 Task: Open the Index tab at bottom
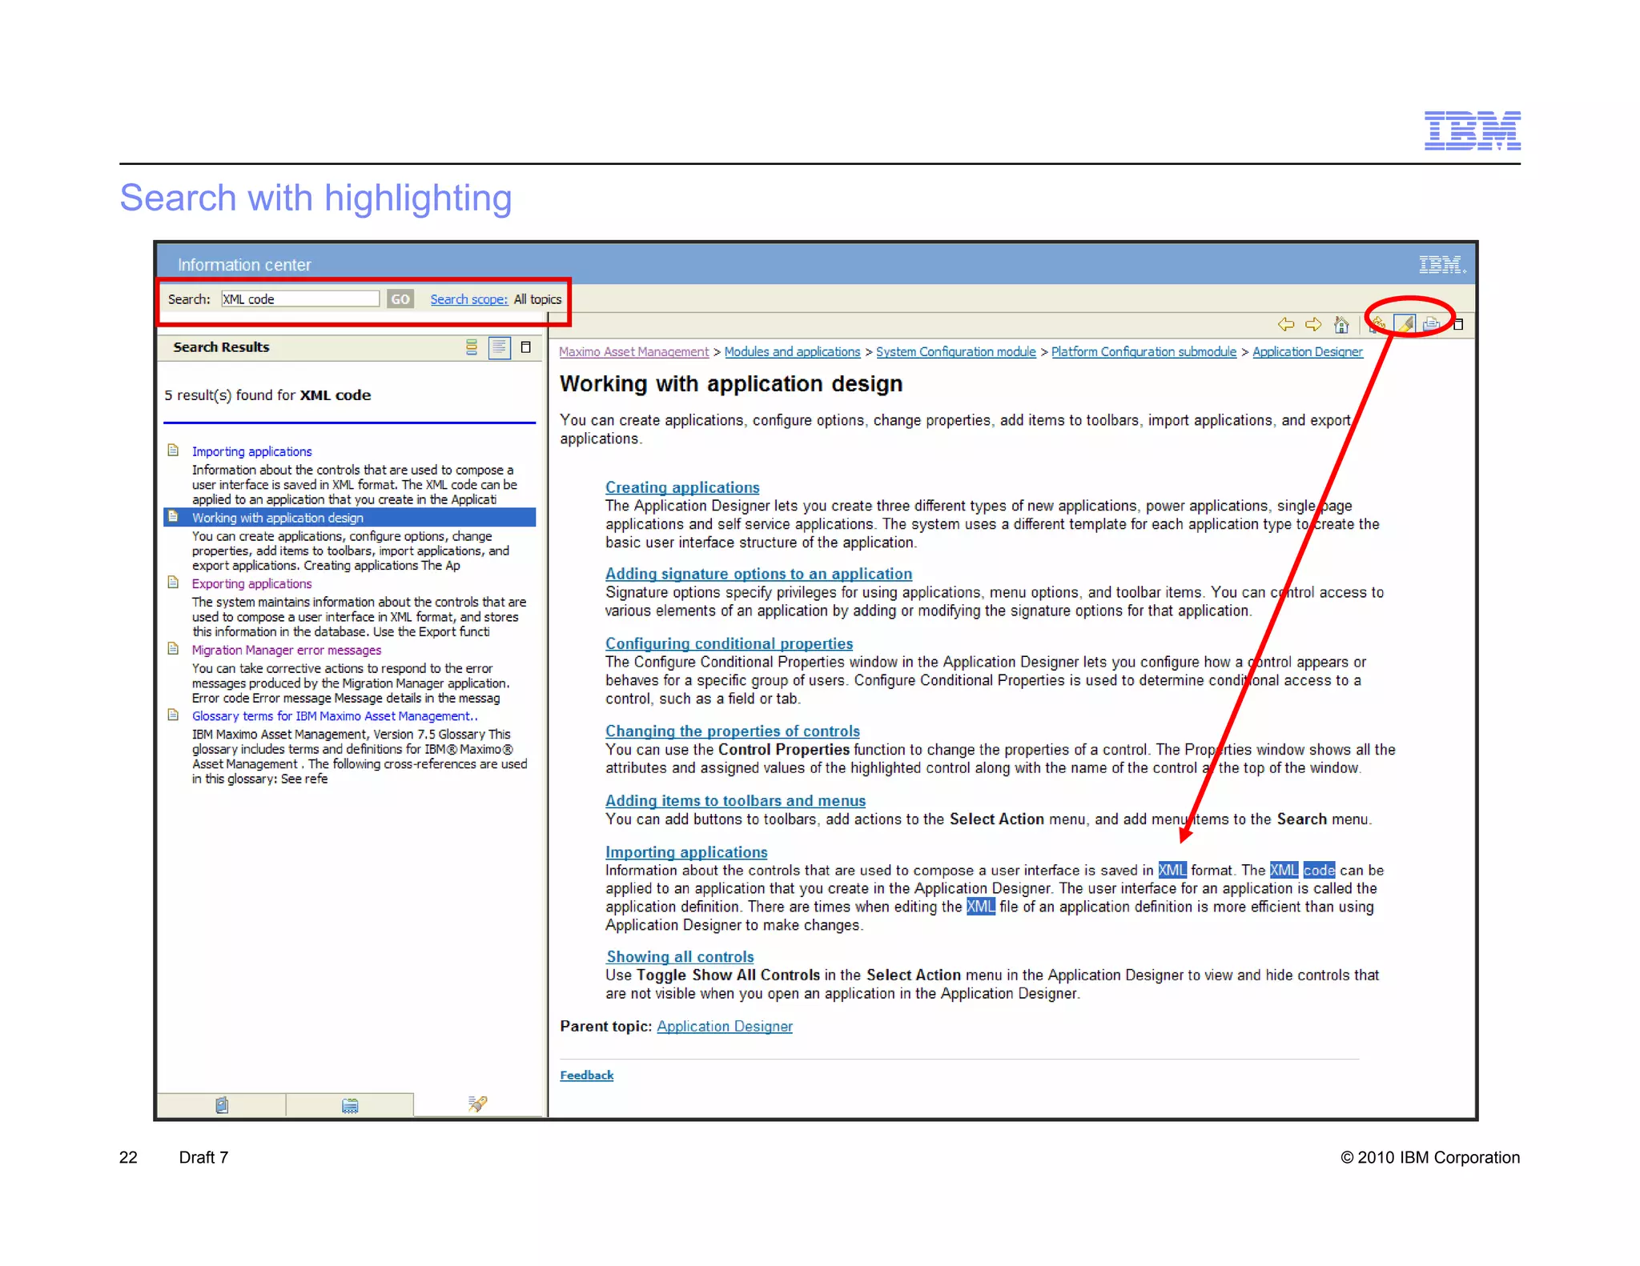point(350,1105)
